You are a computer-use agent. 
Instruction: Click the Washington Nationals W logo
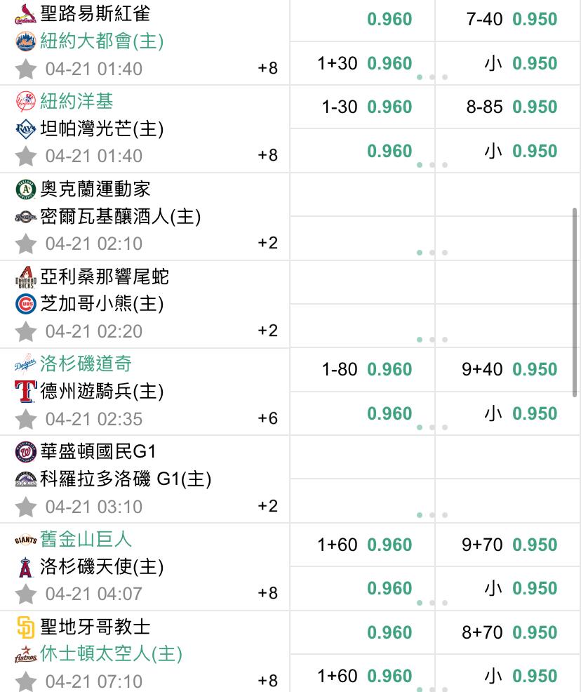[x=25, y=451]
